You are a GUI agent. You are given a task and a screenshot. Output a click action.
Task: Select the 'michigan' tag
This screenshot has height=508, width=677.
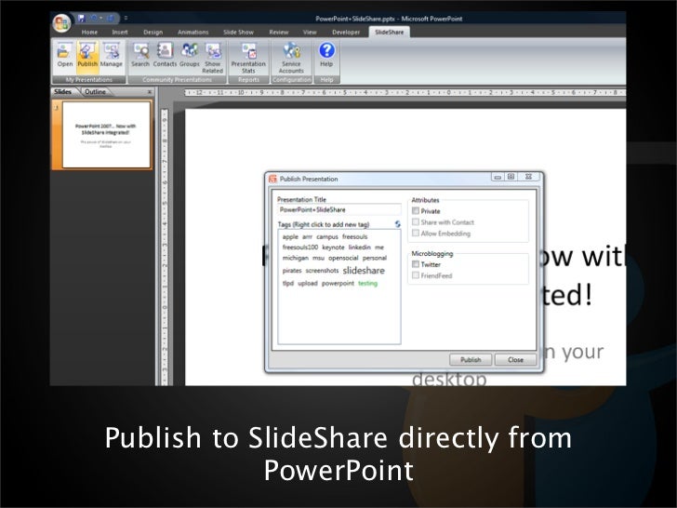(x=296, y=258)
